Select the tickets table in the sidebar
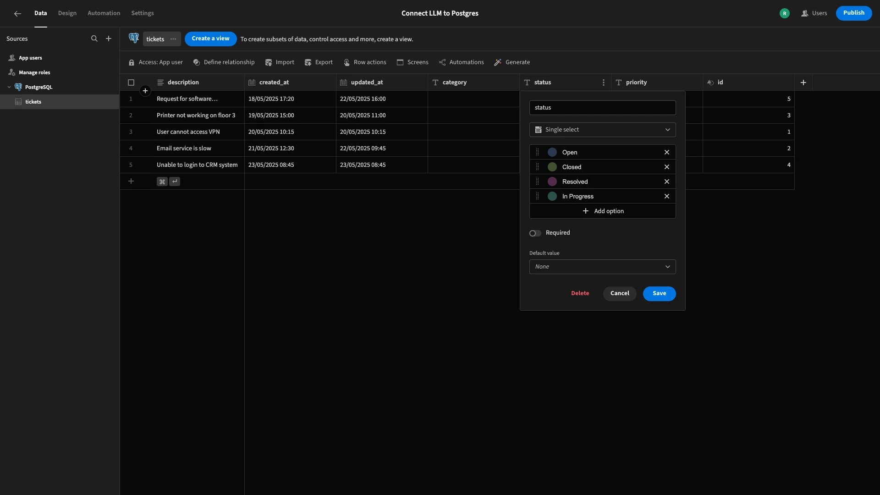This screenshot has width=880, height=495. tap(60, 102)
